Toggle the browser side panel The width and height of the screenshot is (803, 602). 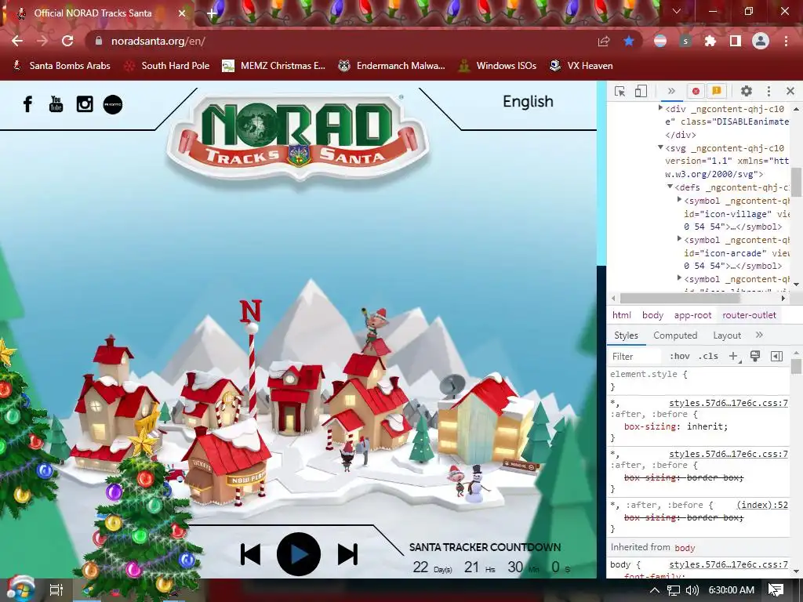tap(736, 41)
